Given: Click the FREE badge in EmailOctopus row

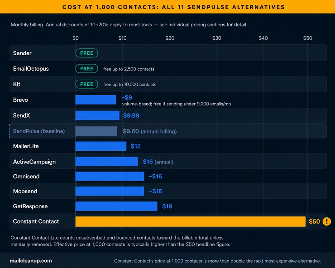Looking at the screenshot, I should tap(87, 69).
